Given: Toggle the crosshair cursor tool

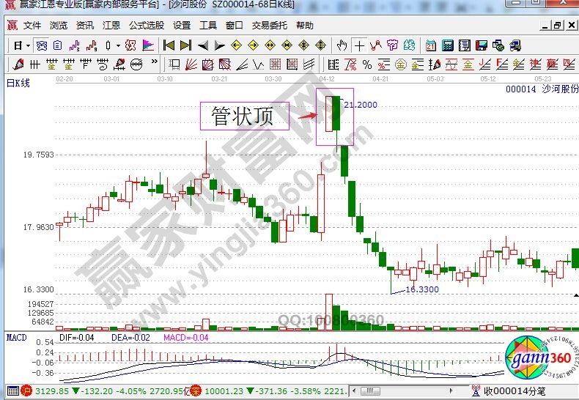Looking at the screenshot, I should click(359, 45).
